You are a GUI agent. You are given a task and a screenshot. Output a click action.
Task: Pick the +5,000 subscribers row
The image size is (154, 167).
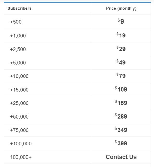click(77, 63)
